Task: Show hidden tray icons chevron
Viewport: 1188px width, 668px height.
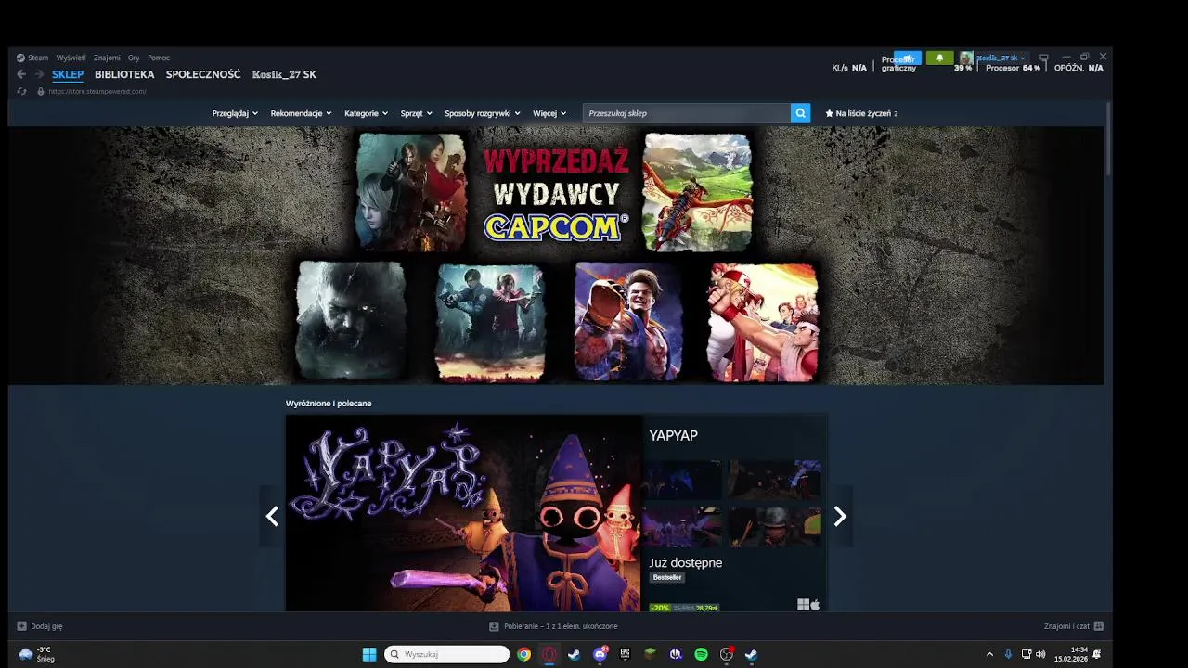Action: point(989,654)
